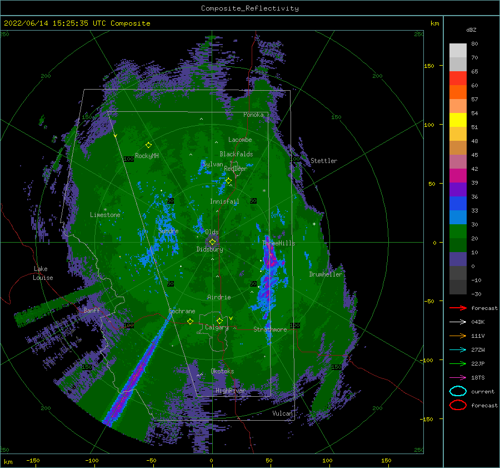Click the Okotoks label
This screenshot has height=468, width=500.
tap(222, 371)
